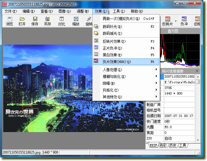Switch to the 工具 tab

coord(182,145)
